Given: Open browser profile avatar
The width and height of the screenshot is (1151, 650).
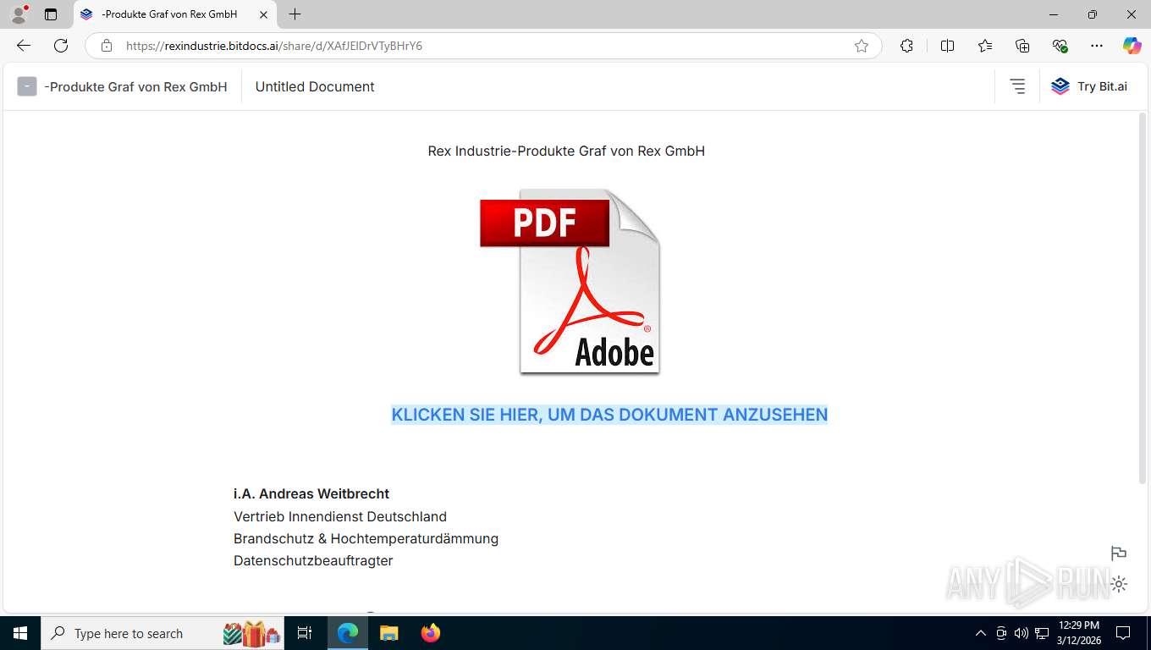Looking at the screenshot, I should (x=19, y=14).
